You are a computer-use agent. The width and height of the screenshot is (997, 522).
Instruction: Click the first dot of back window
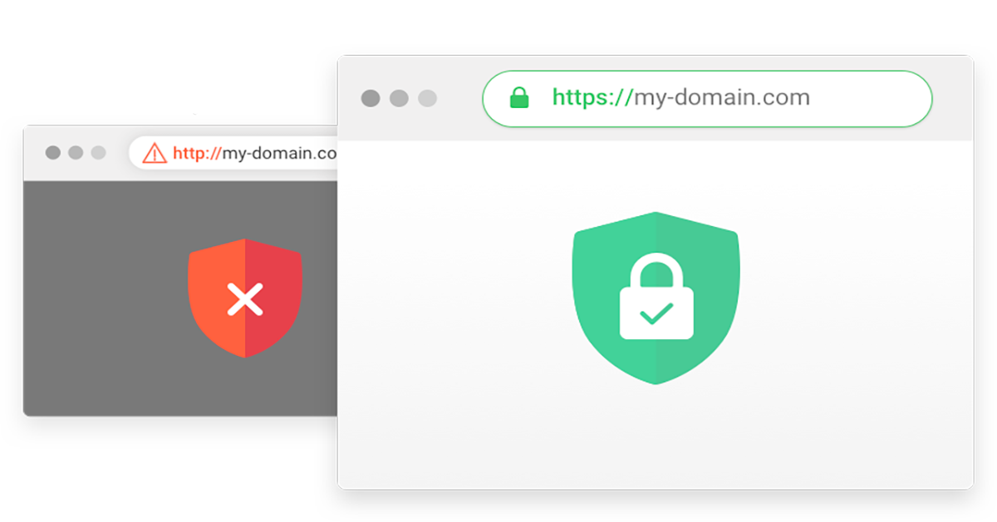point(53,153)
